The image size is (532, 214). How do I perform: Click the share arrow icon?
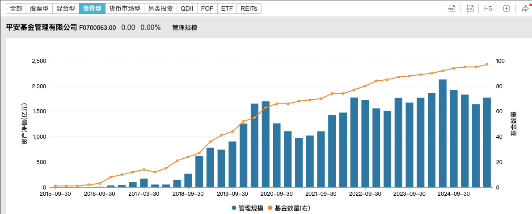pyautogui.click(x=525, y=8)
